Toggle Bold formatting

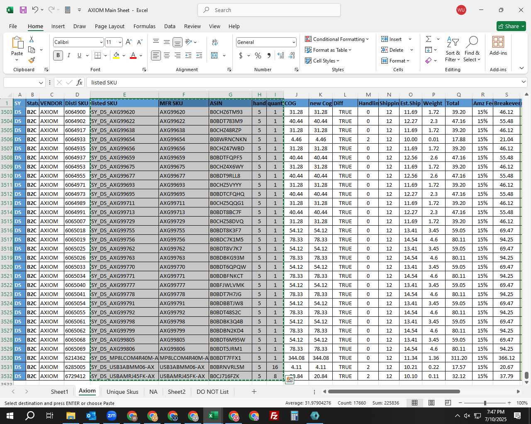pos(58,55)
